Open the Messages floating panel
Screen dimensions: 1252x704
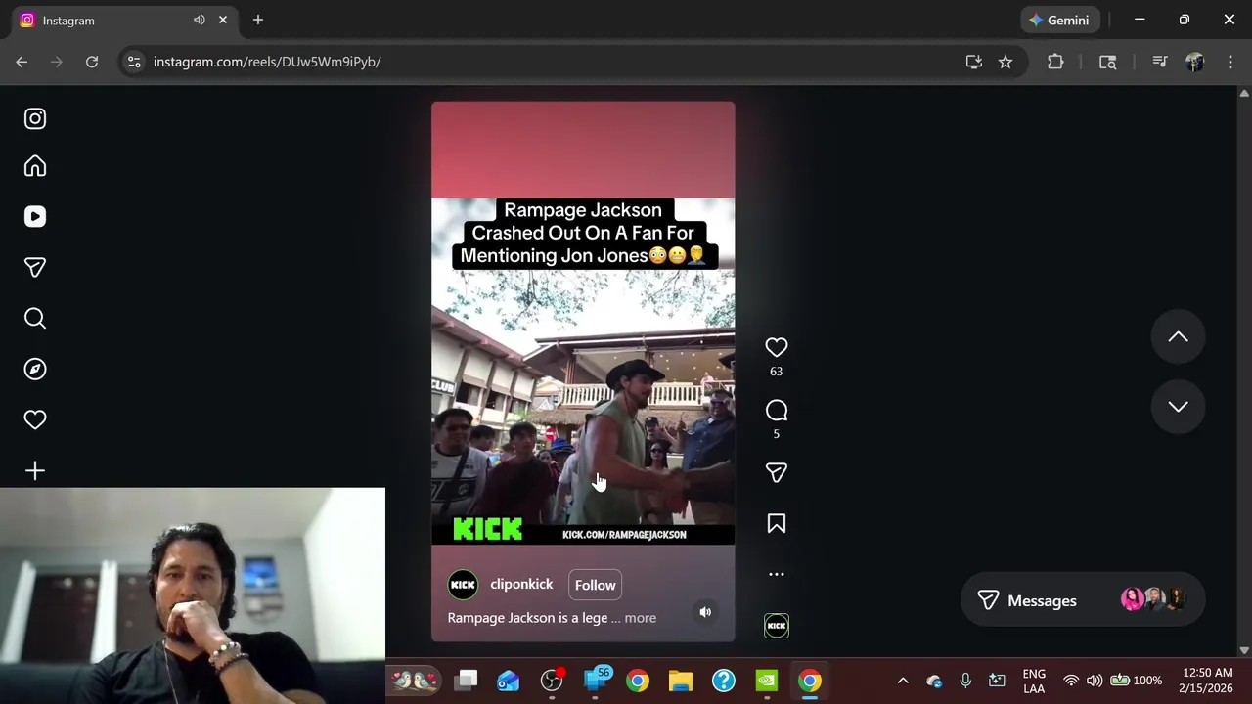click(1082, 600)
